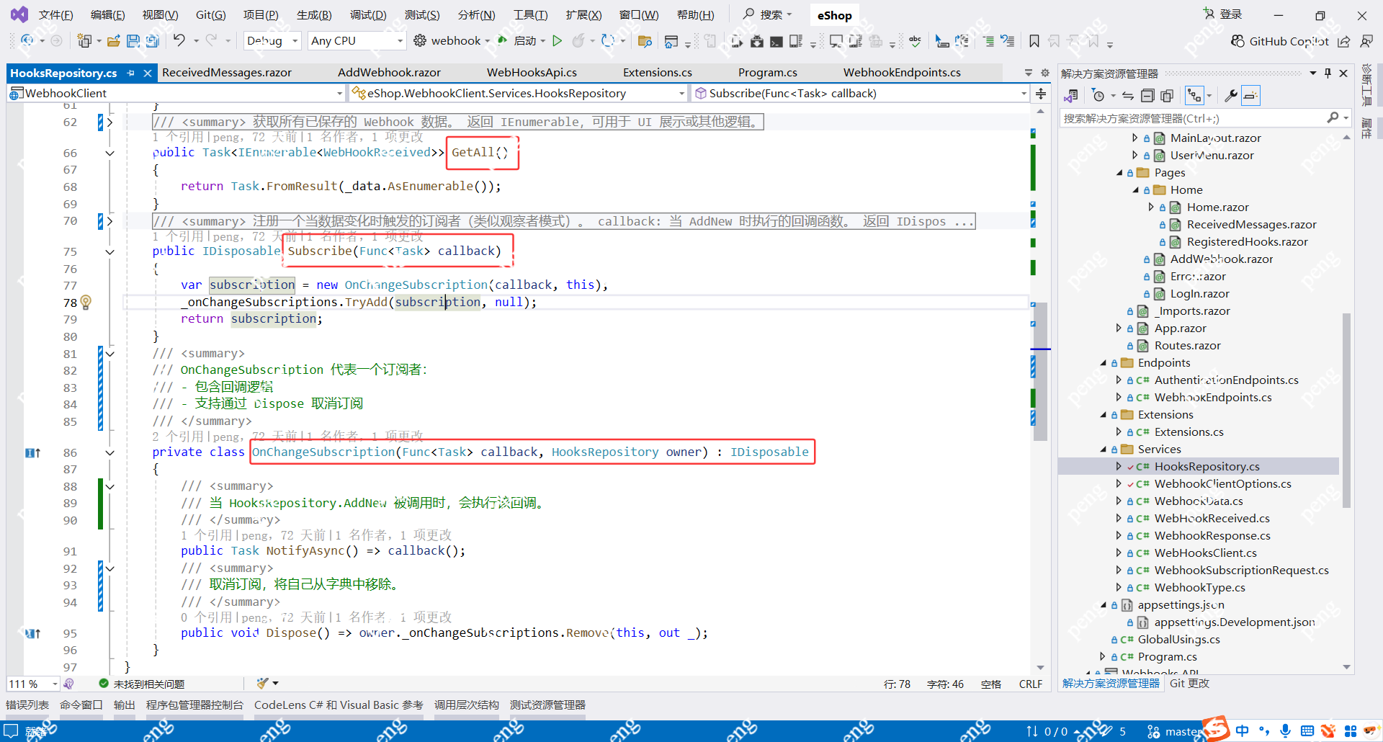This screenshot has height=742, width=1383.
Task: Expand the App.razor node in Solution Explorer
Action: tap(1119, 328)
